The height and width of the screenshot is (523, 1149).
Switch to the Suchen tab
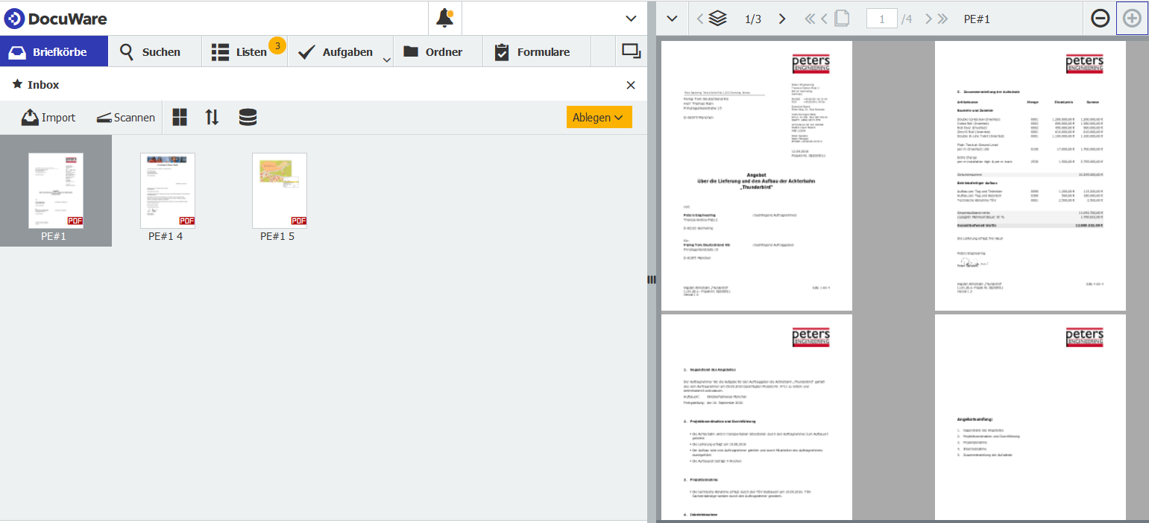[x=151, y=52]
